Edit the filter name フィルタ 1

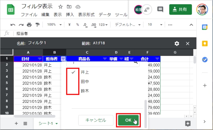click(37, 43)
